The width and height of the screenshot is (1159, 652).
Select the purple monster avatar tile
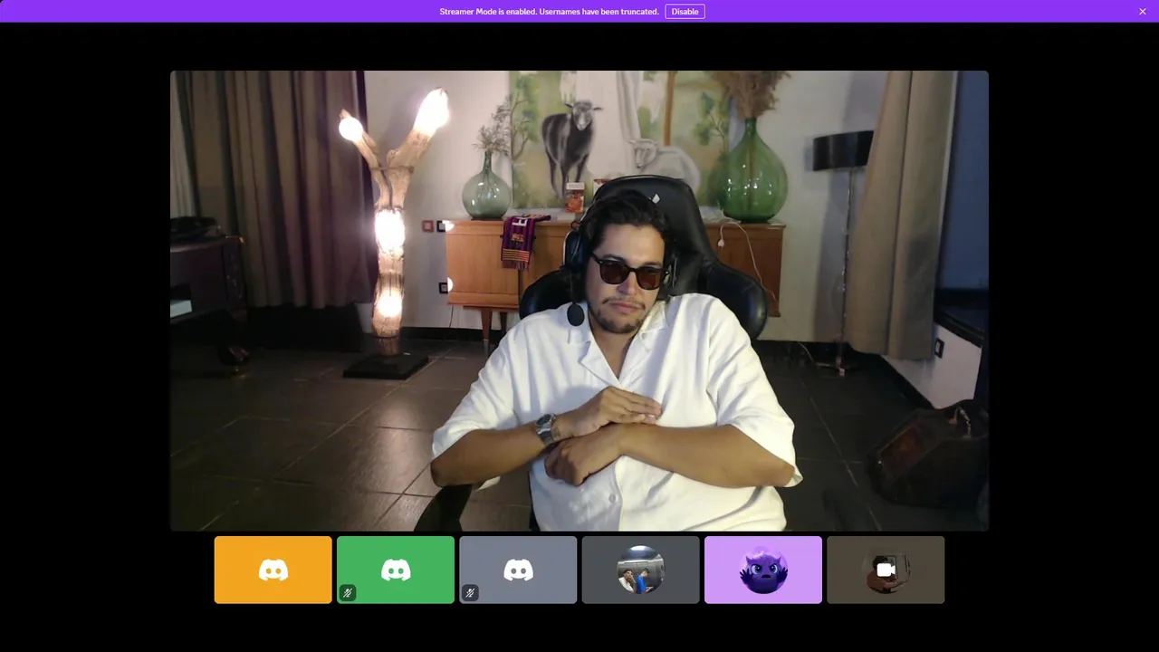pyautogui.click(x=763, y=570)
